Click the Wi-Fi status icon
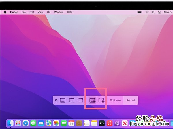173x129 pixels. [x=147, y=12]
